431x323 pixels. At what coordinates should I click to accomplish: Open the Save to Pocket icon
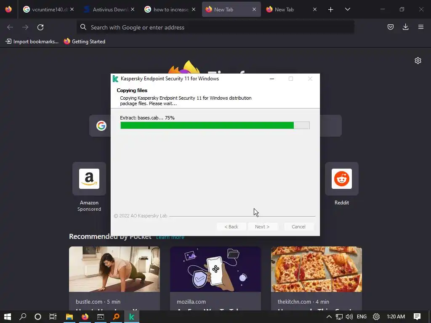pyautogui.click(x=390, y=27)
